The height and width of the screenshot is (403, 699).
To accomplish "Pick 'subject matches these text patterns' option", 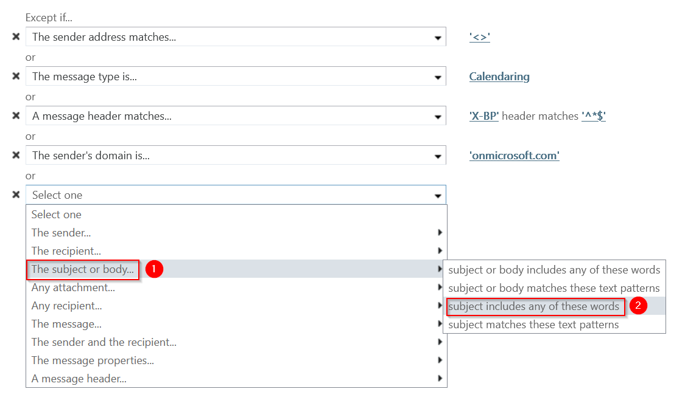I will coord(533,325).
